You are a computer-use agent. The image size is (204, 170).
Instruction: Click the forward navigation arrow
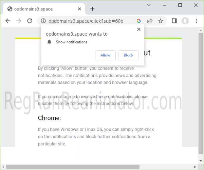19,21
